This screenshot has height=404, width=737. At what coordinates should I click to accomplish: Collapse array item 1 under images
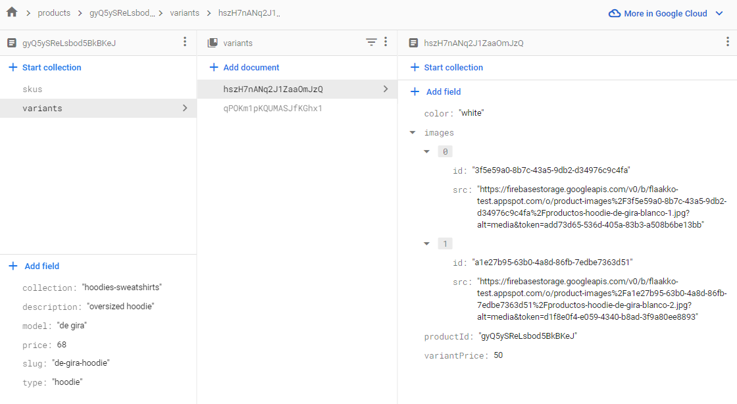pyautogui.click(x=426, y=243)
